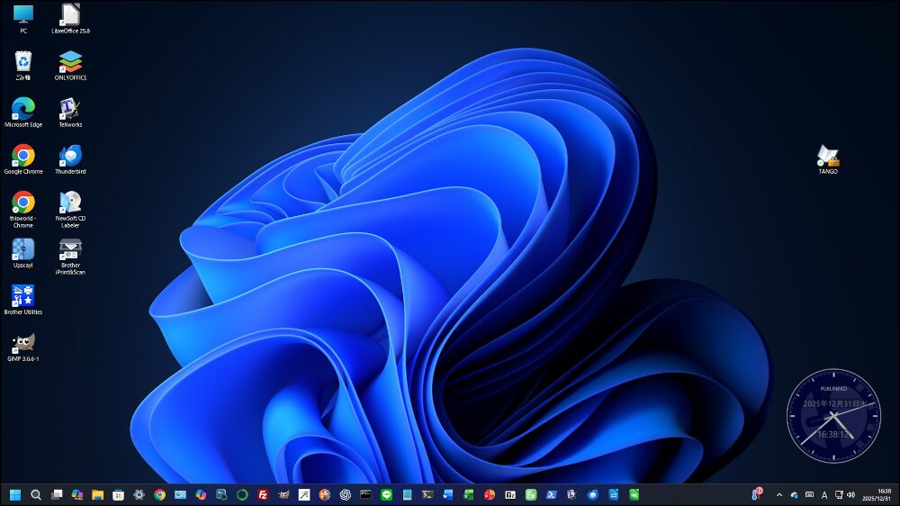Select the Brother iPrint&Scan icon
This screenshot has width=900, height=506.
point(70,249)
